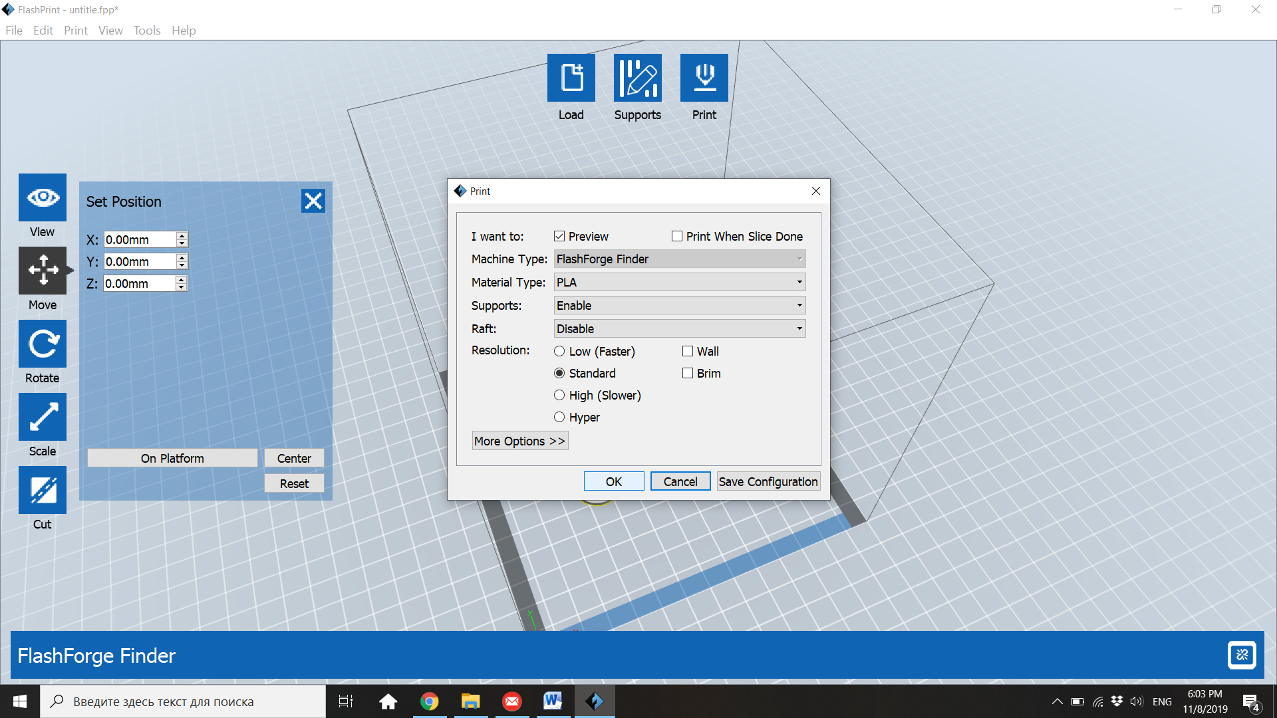Open File Explorer from the taskbar

pyautogui.click(x=471, y=701)
